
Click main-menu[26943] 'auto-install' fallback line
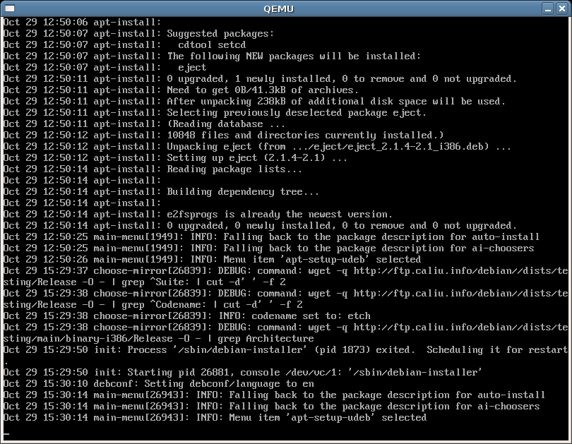[x=274, y=395]
